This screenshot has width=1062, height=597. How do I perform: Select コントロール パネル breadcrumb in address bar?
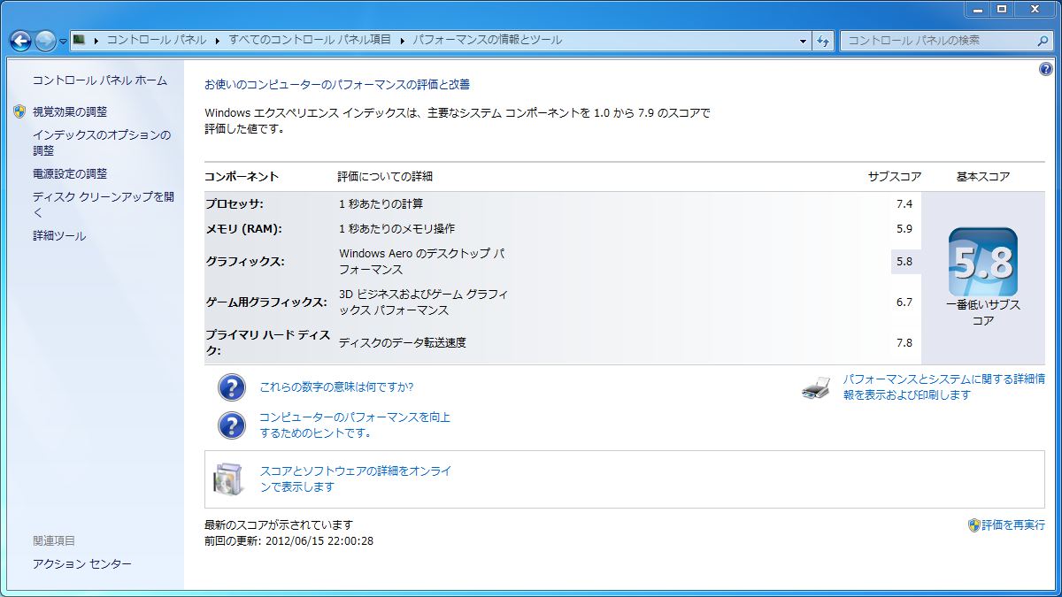click(156, 41)
